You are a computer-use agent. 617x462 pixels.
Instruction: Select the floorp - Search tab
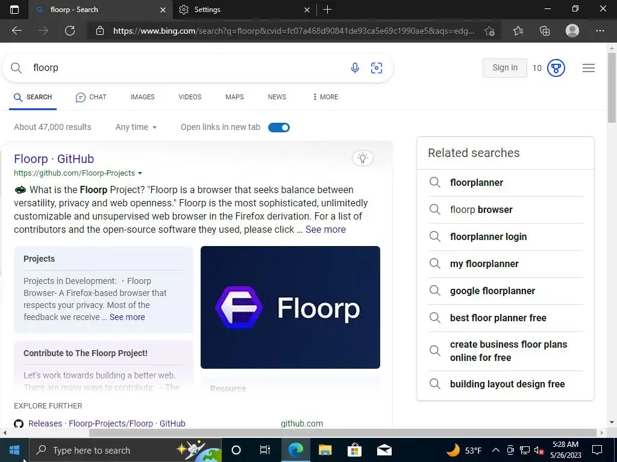coord(101,10)
